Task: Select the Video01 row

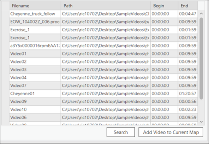Action: (x=103, y=54)
